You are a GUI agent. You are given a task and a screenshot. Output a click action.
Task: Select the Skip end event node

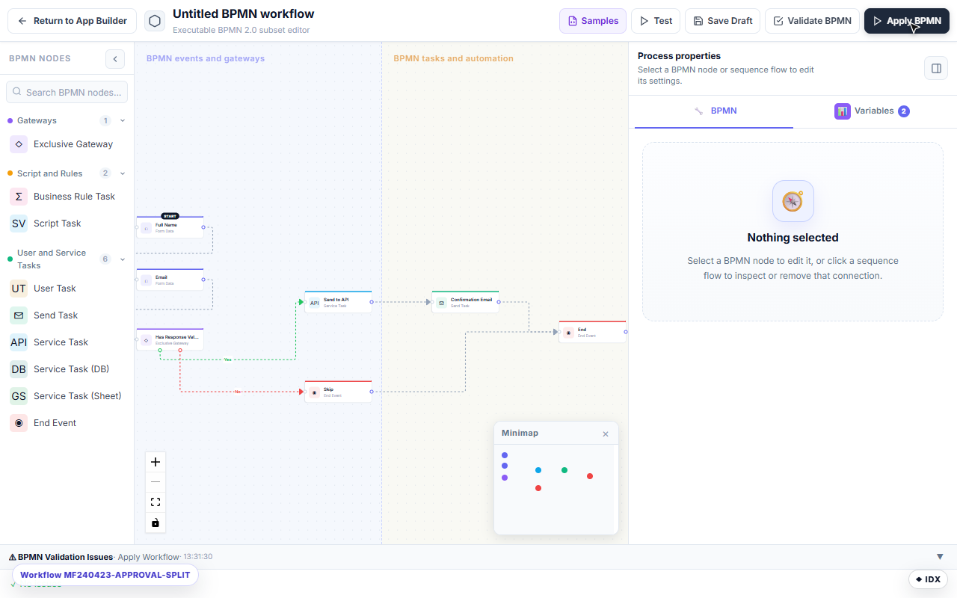pyautogui.click(x=338, y=392)
